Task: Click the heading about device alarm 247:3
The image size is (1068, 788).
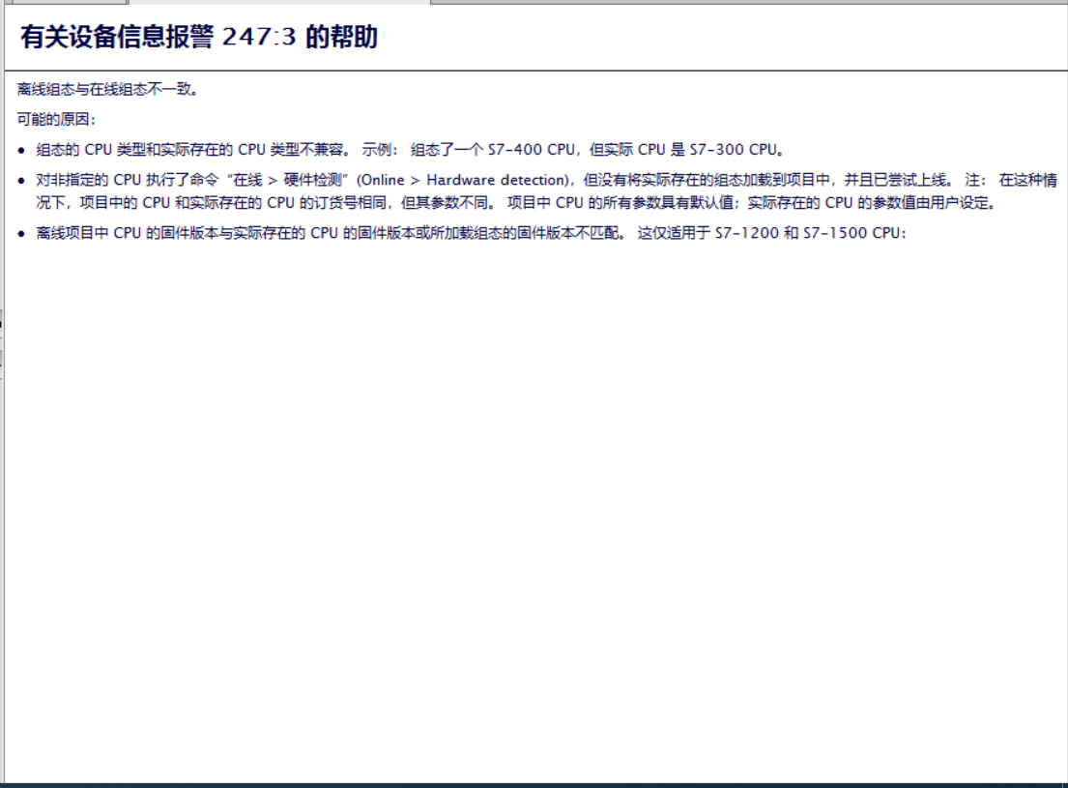Action: tap(198, 38)
